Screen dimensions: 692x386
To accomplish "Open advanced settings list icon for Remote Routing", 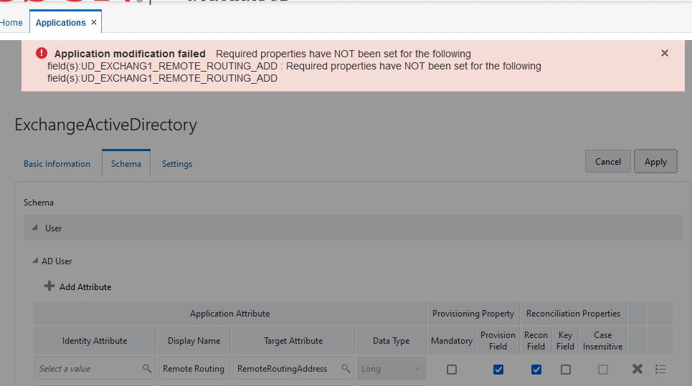I will 660,369.
